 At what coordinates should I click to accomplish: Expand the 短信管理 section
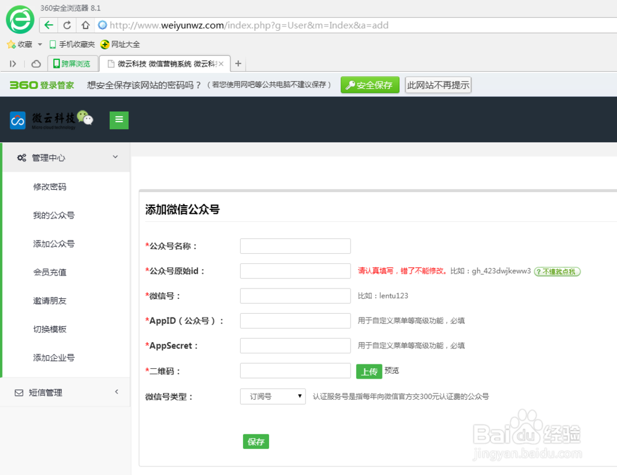(115, 392)
